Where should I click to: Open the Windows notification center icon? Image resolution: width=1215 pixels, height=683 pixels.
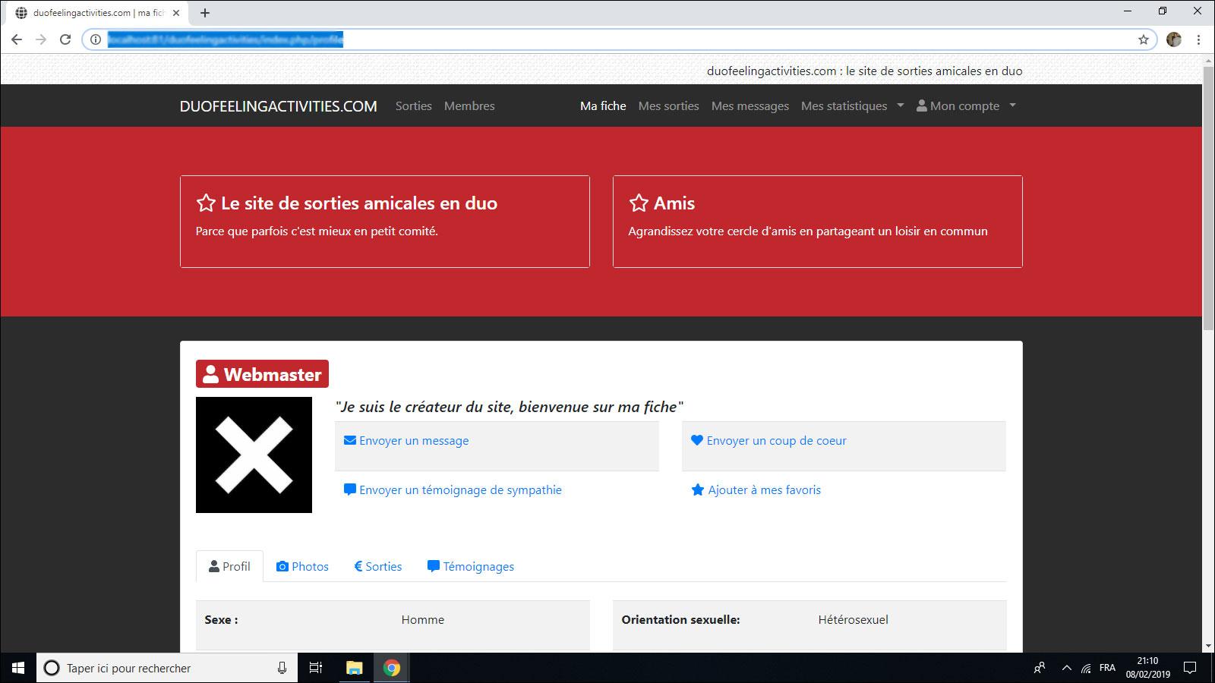[1190, 668]
